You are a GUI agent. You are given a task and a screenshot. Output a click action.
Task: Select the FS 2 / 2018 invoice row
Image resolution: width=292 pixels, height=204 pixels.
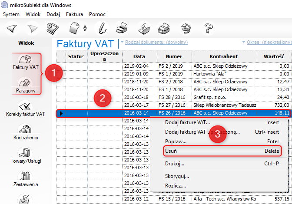click(x=174, y=82)
